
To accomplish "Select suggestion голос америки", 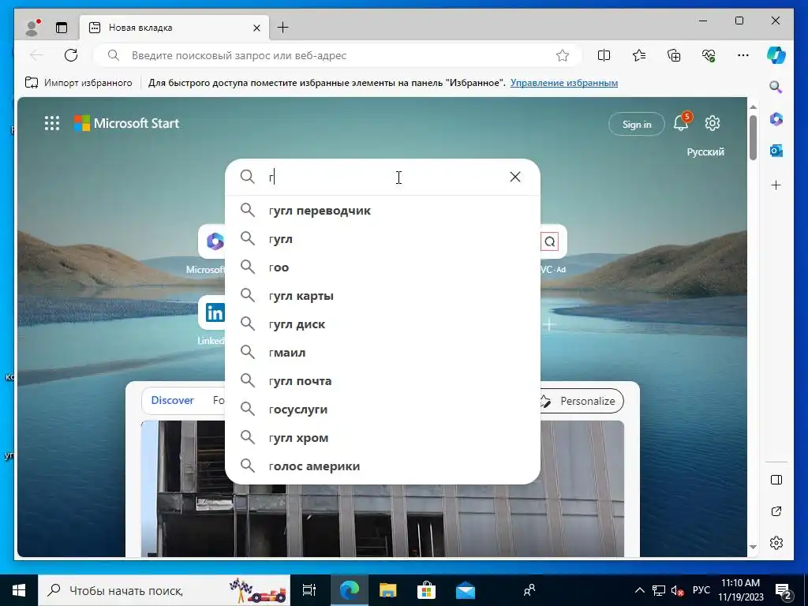I will [383, 466].
